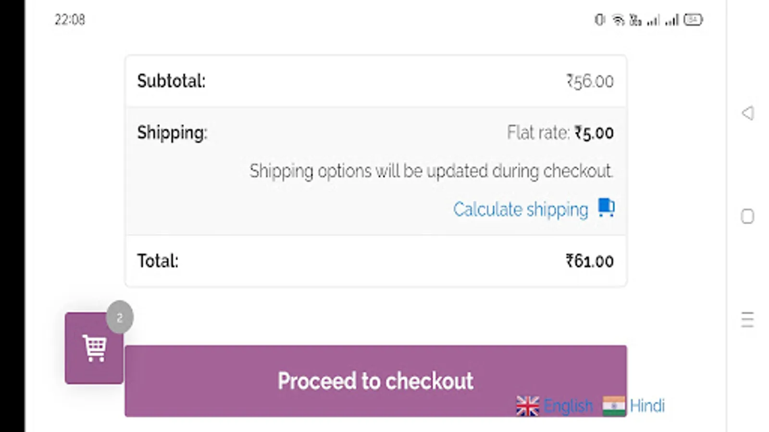
Task: Click the India flag icon
Action: (x=614, y=406)
